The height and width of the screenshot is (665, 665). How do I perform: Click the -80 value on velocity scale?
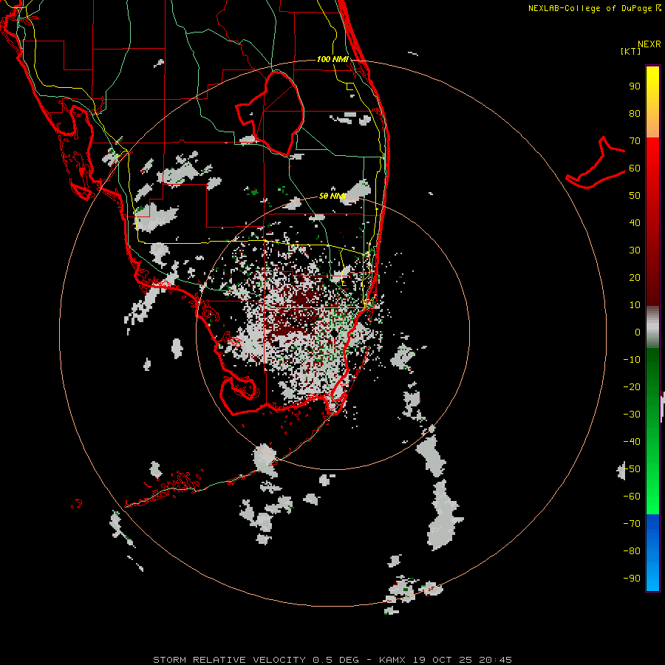[x=632, y=551]
